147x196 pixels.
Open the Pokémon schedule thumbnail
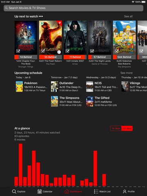point(19,87)
